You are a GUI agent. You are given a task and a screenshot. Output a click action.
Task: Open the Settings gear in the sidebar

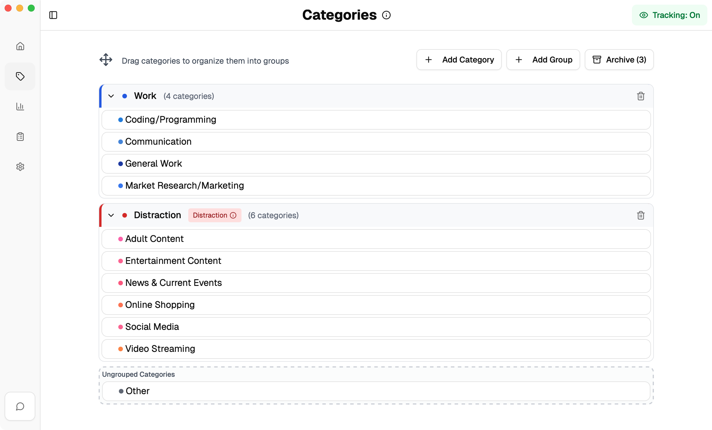(20, 166)
